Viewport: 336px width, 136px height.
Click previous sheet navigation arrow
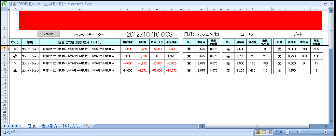8,126
